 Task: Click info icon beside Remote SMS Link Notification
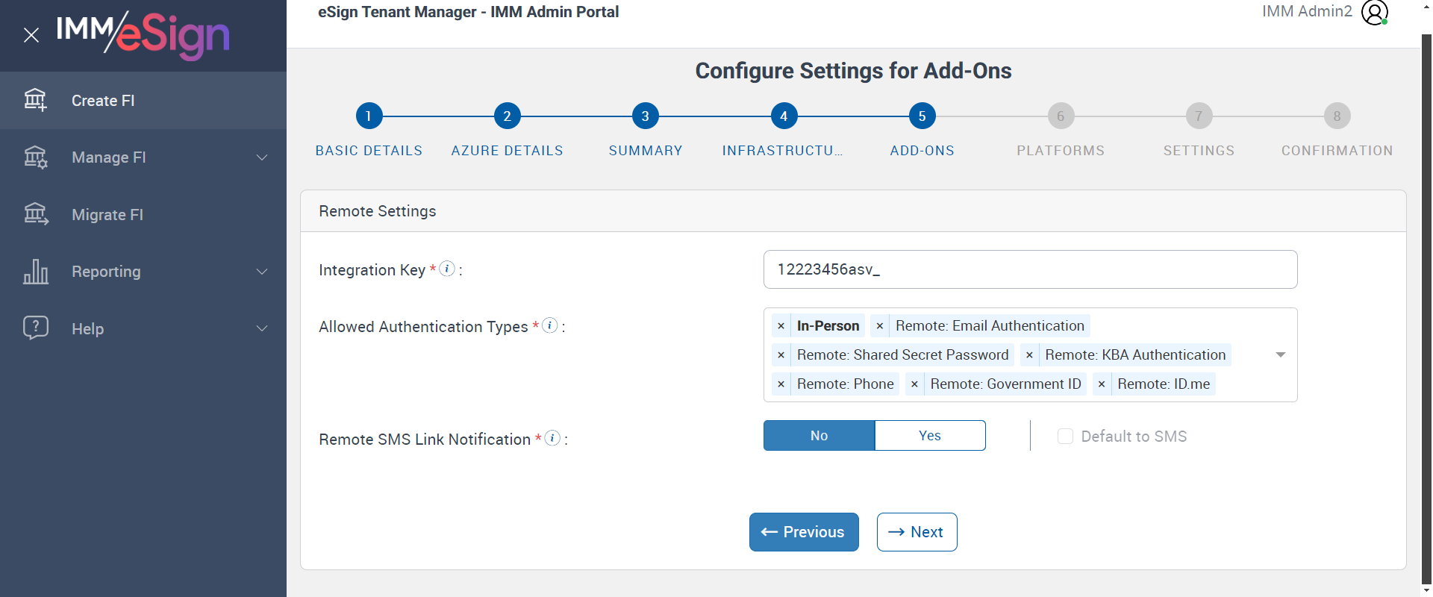pos(552,438)
